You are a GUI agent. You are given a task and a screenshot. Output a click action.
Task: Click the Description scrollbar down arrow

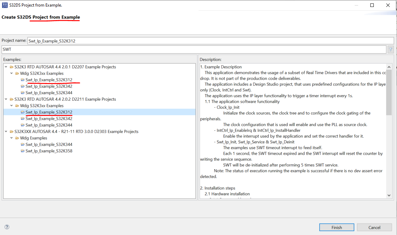[389, 195]
